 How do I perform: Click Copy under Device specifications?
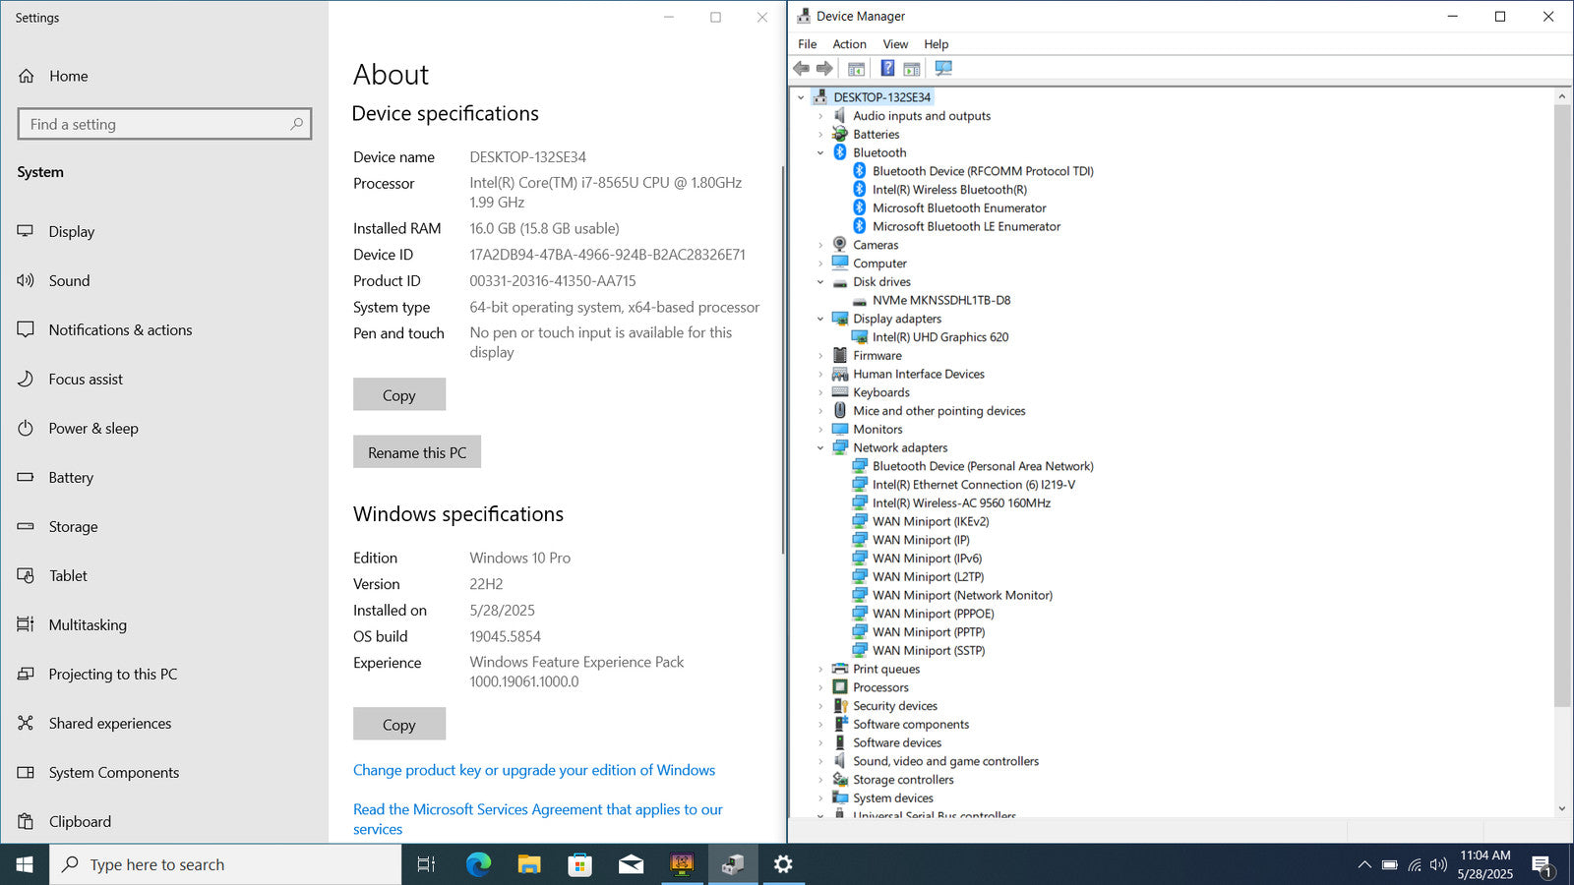pos(399,394)
